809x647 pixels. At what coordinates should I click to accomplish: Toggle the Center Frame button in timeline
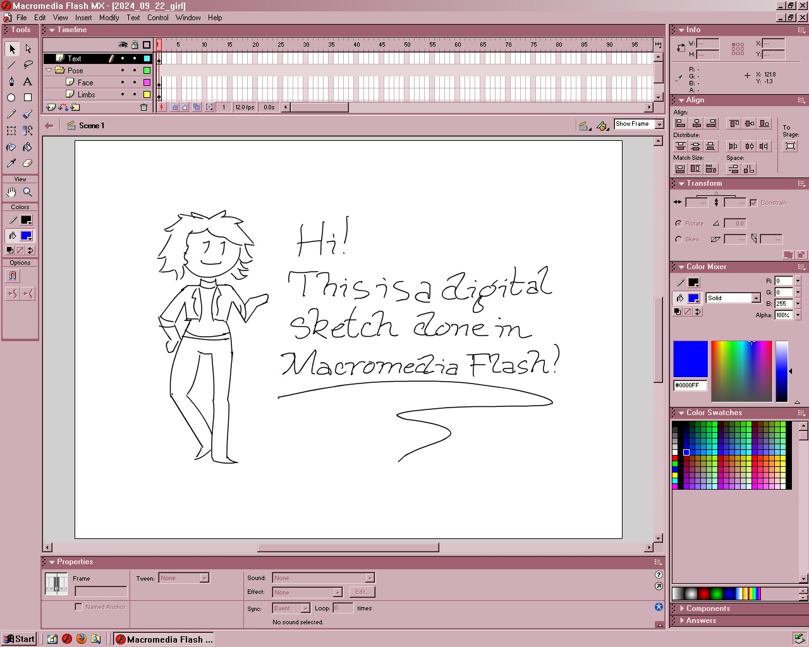162,107
